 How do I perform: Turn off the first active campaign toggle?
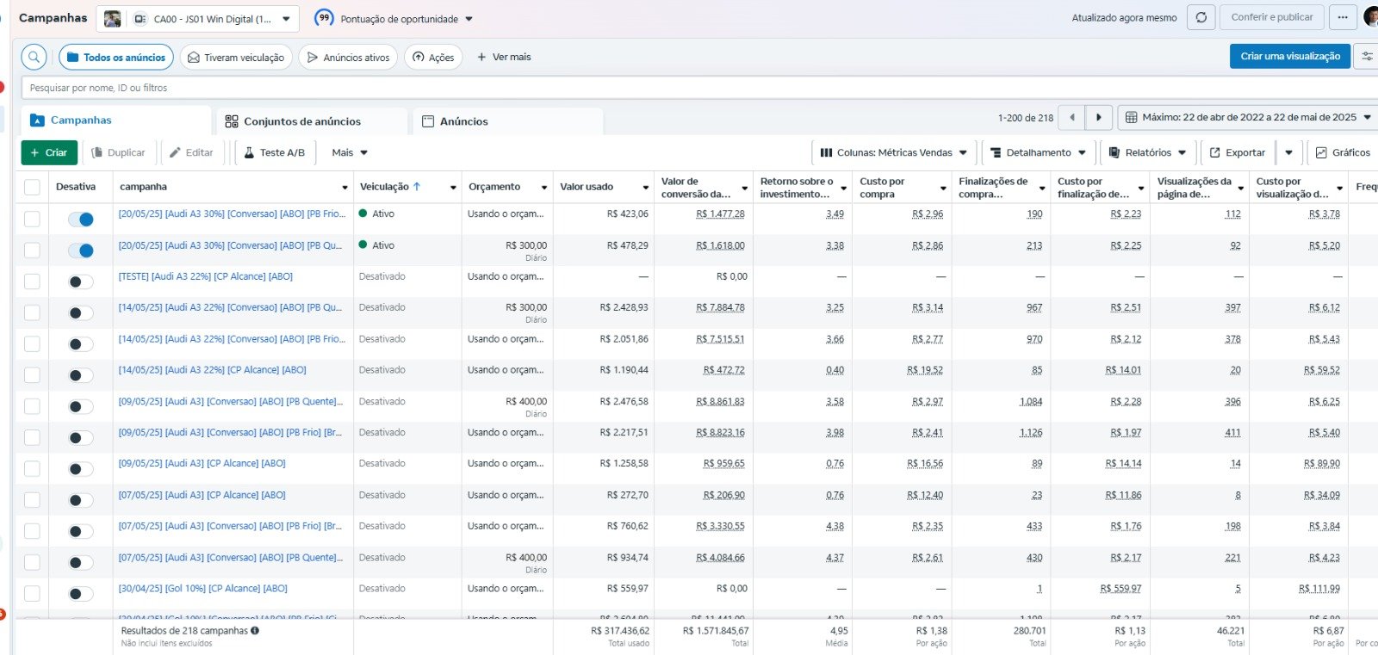tap(81, 219)
